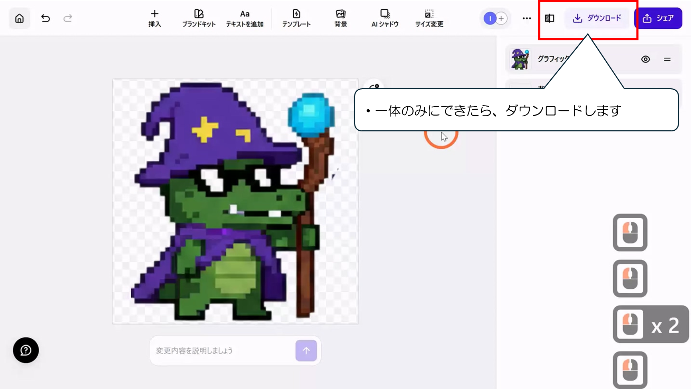Open the テンプレート templates menu

[x=296, y=18]
